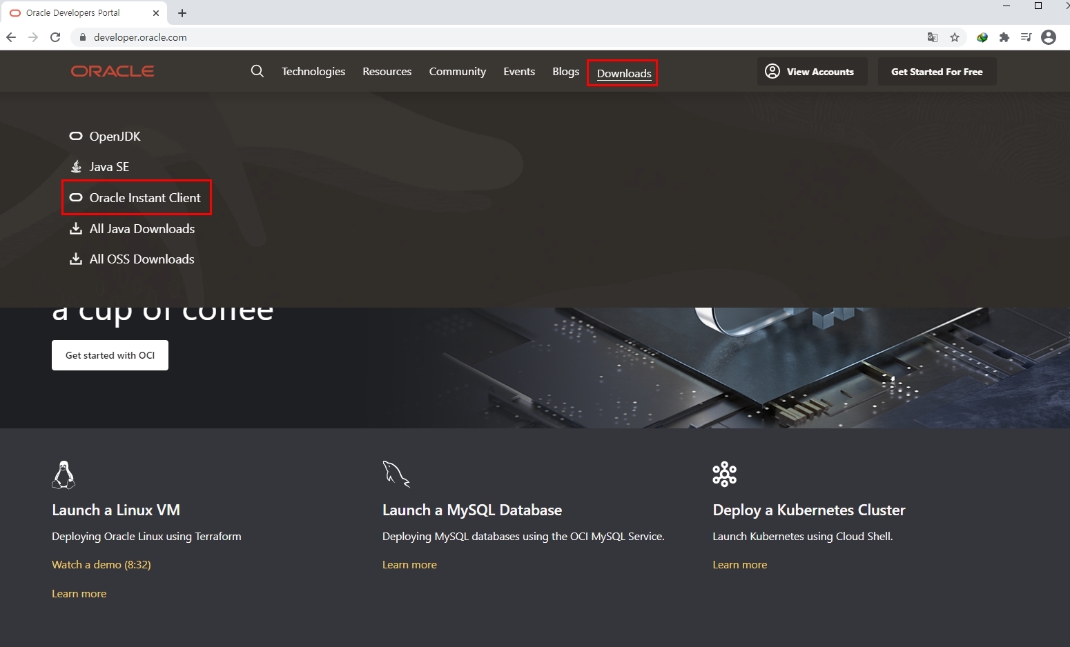Click Get Started For Free button
The image size is (1070, 647).
[937, 72]
